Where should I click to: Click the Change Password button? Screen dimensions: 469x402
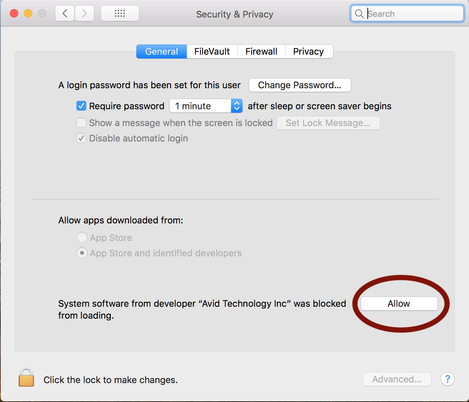click(300, 85)
